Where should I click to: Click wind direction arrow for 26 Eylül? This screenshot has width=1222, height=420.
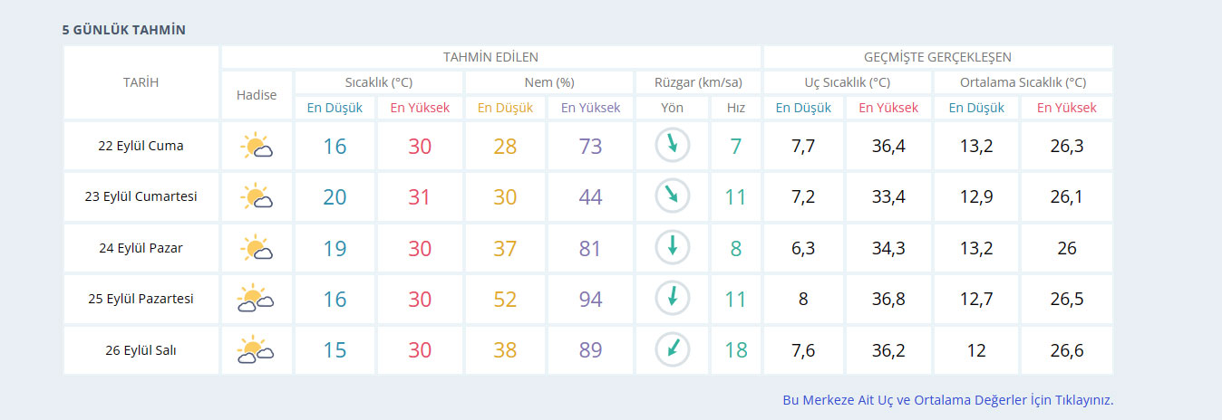[x=672, y=349]
